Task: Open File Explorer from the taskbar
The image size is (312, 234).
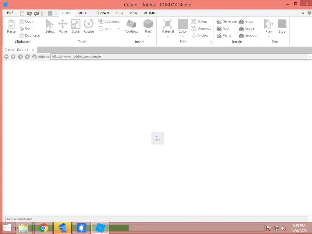Action: pos(23,228)
